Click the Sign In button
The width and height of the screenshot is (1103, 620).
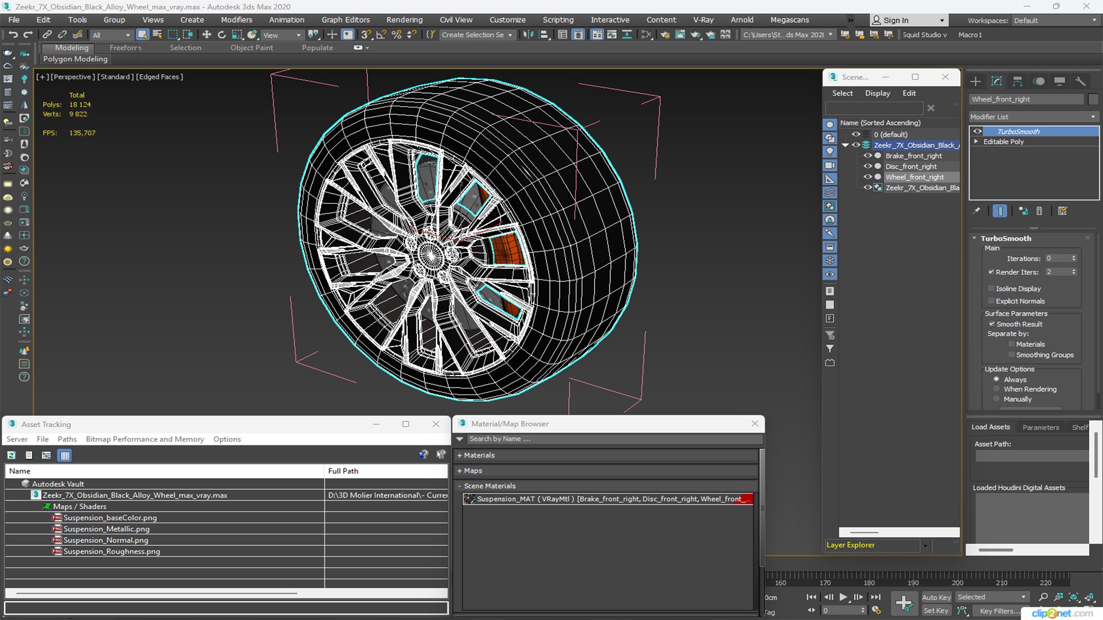coord(908,21)
